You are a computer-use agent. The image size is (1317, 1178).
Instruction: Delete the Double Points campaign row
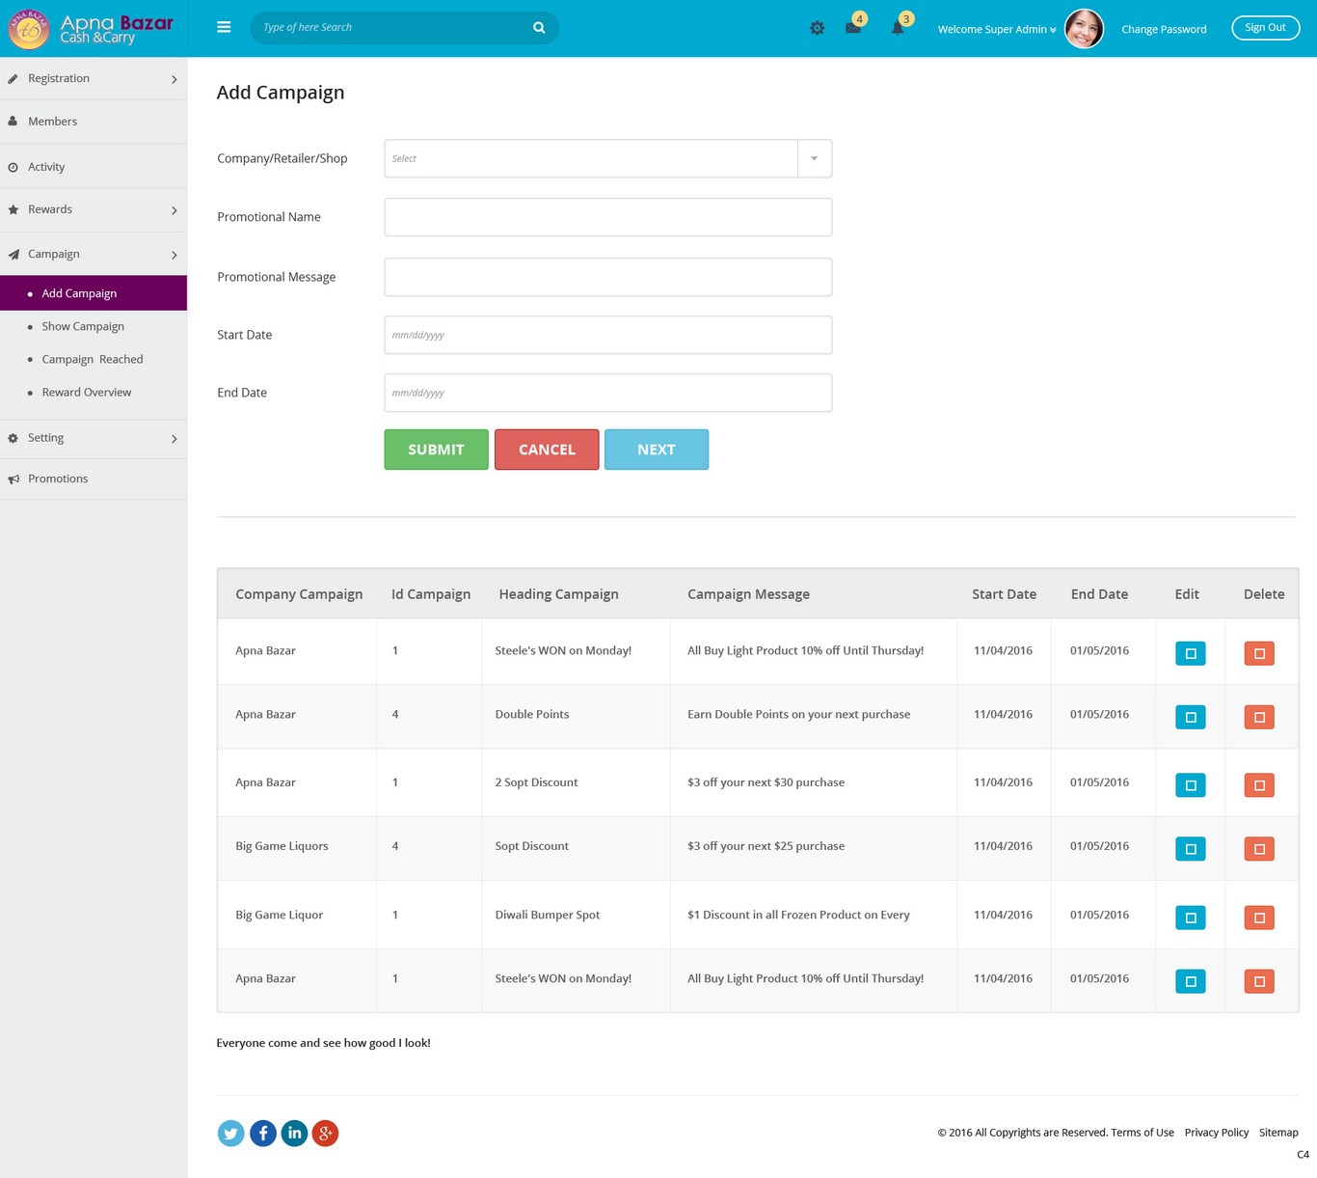point(1259,717)
